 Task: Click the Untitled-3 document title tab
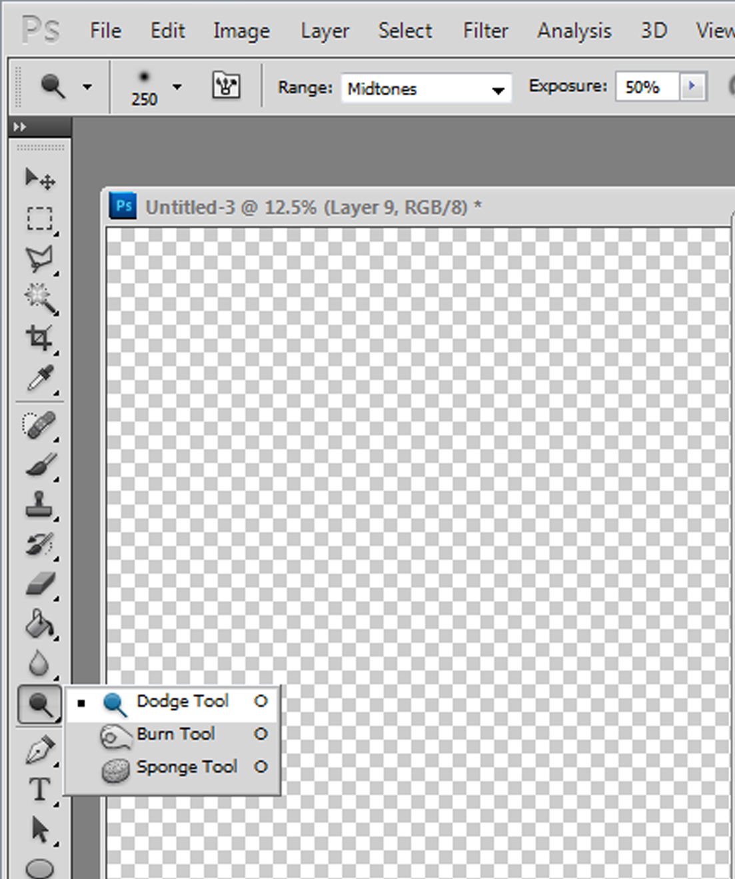313,207
